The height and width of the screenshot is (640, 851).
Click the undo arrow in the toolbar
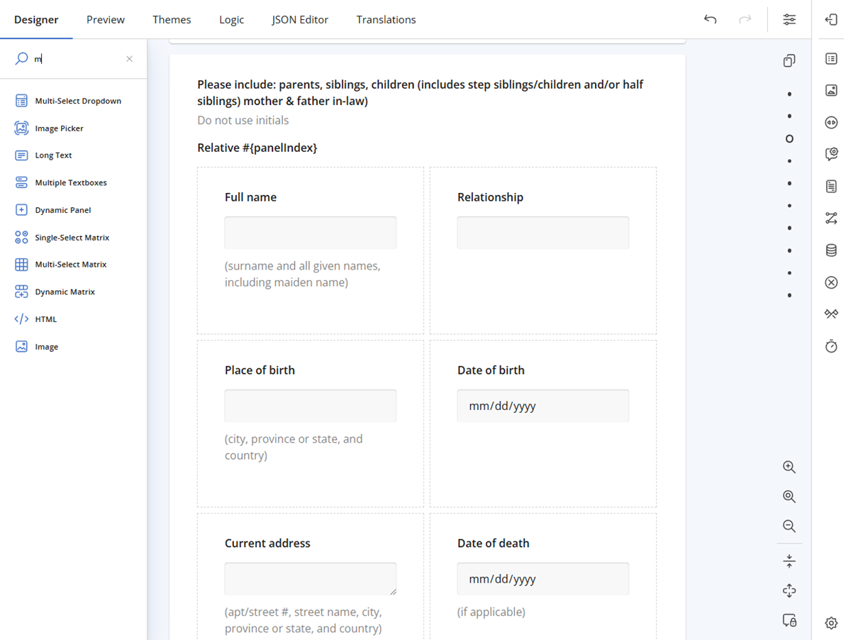coord(710,19)
